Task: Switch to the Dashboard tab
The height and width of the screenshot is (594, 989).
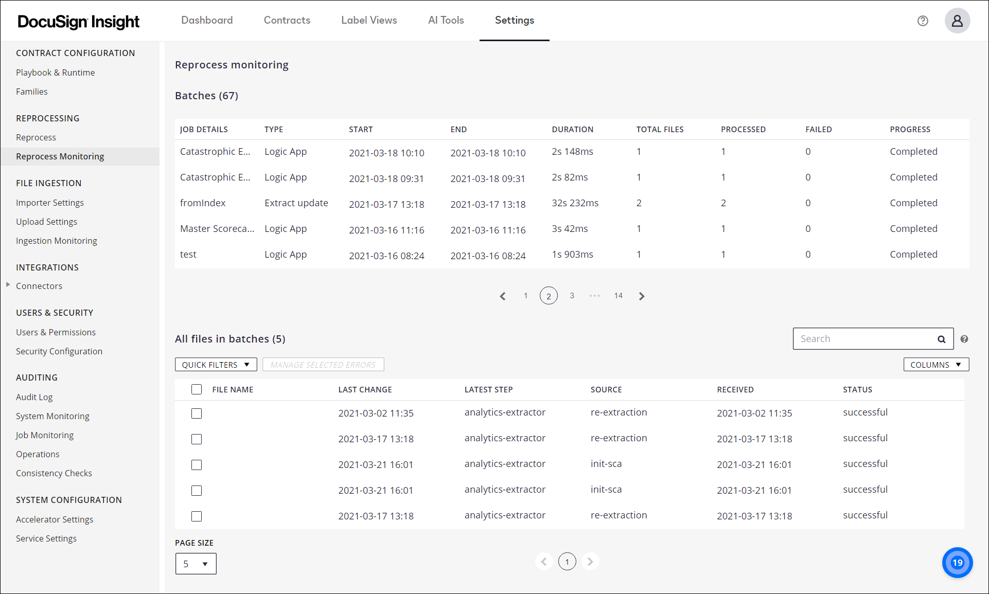Action: tap(207, 20)
